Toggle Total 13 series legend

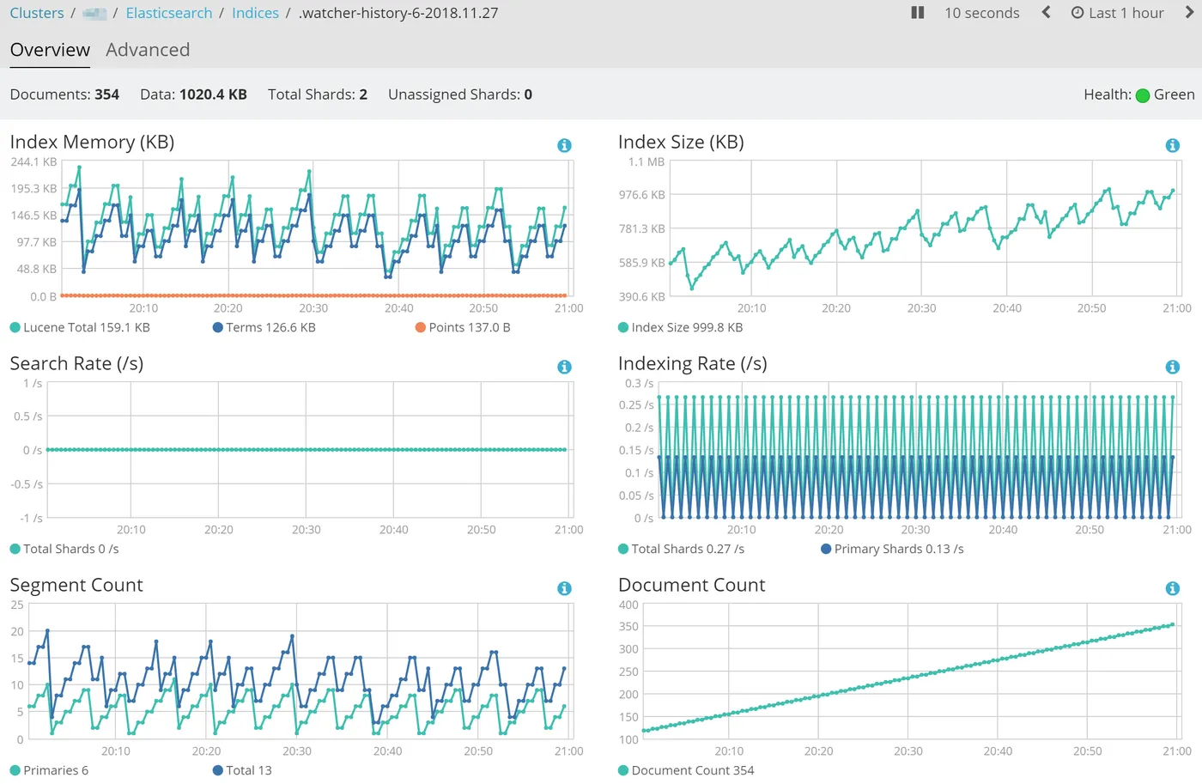242,770
